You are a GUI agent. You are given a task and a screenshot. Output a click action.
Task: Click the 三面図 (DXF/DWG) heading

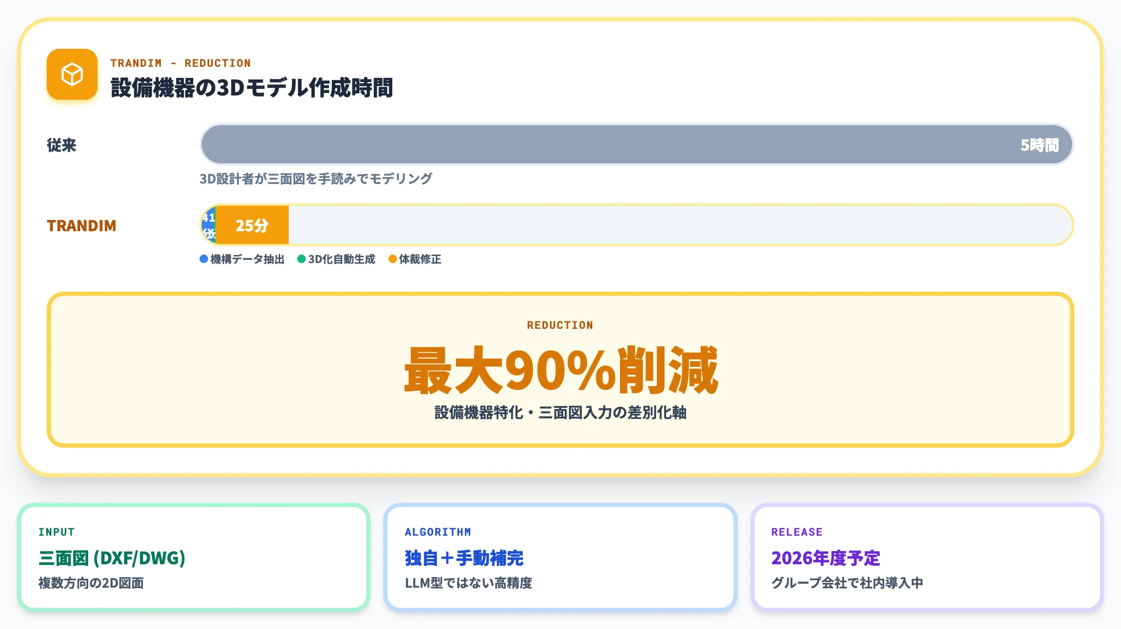pyautogui.click(x=112, y=558)
